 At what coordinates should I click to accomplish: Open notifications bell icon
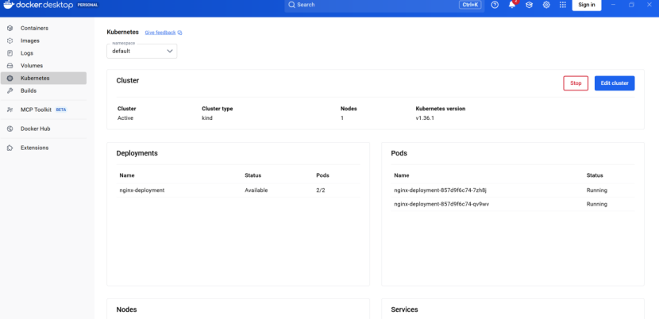(x=512, y=5)
